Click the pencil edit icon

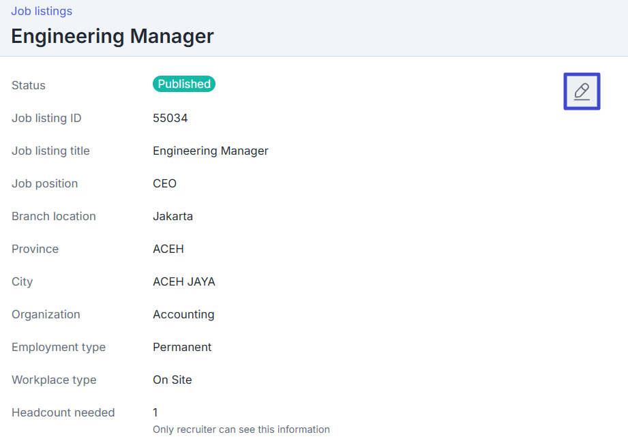(x=582, y=91)
